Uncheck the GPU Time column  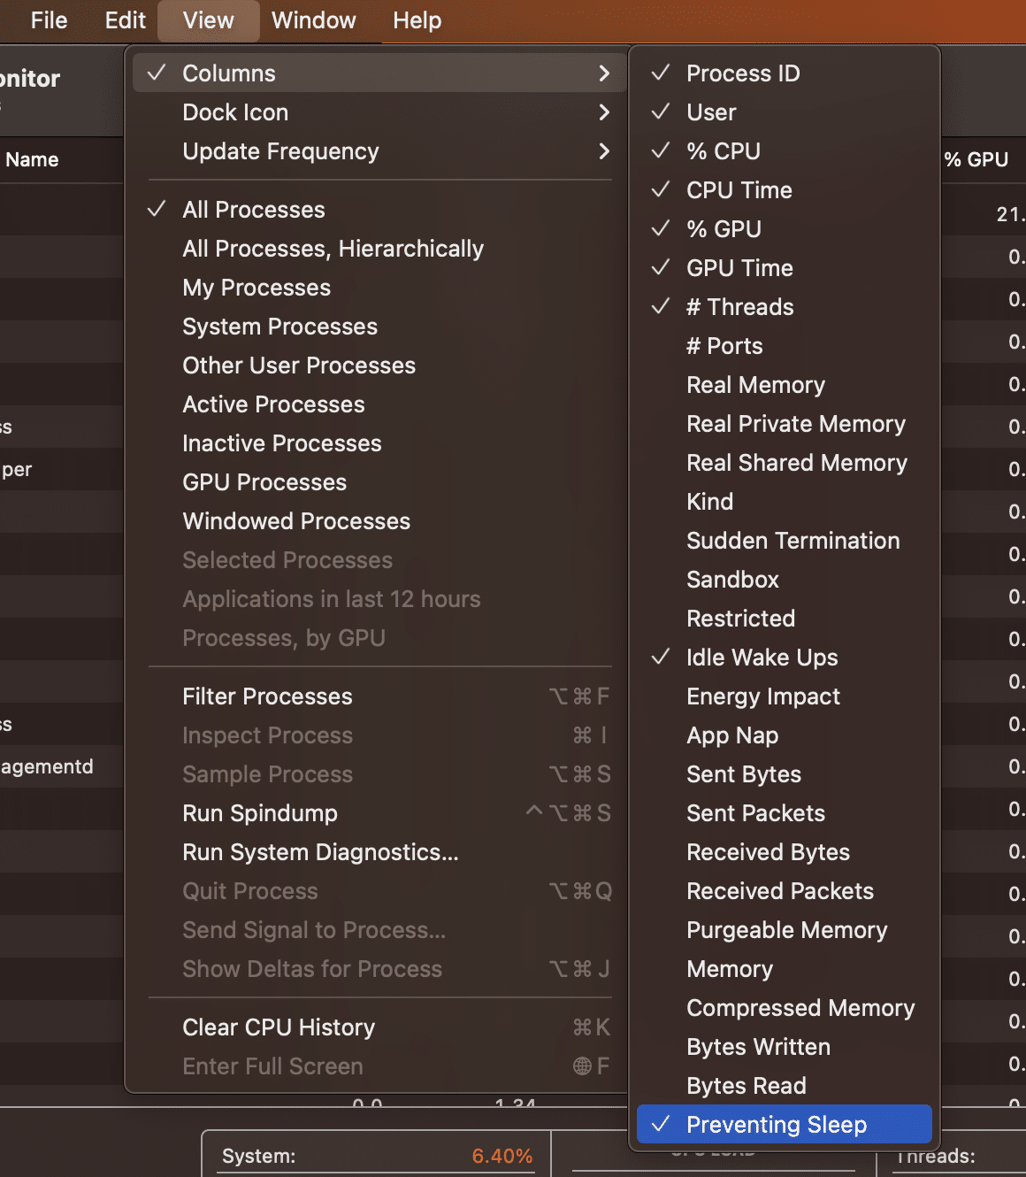(784, 268)
